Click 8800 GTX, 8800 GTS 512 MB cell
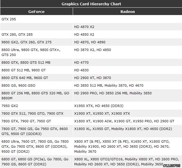The width and height of the screenshot is (182, 168). [x=37, y=62]
